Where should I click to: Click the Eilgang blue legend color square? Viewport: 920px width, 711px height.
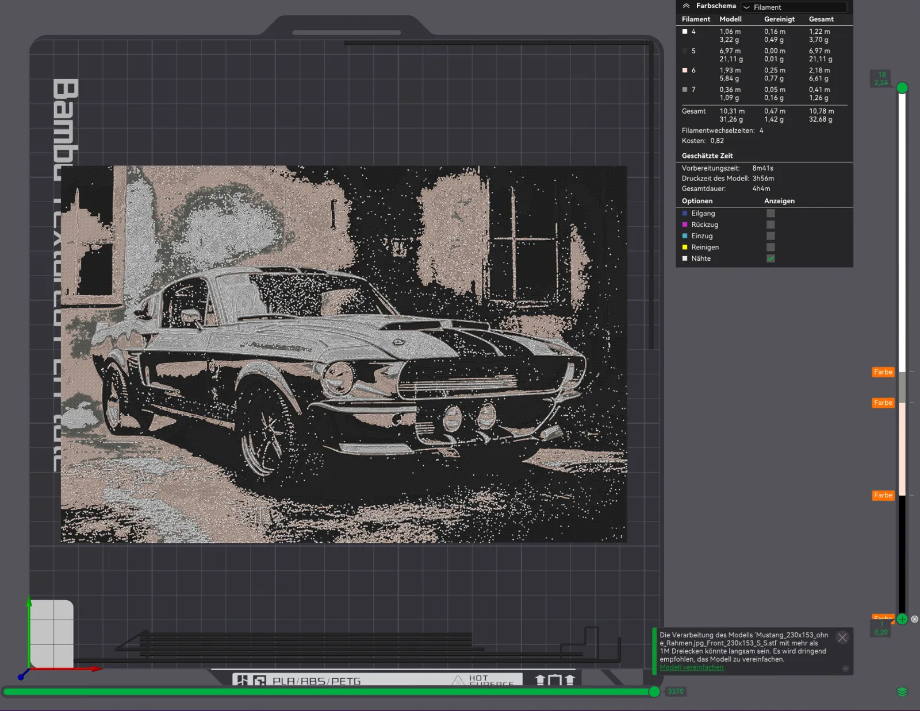tap(685, 213)
